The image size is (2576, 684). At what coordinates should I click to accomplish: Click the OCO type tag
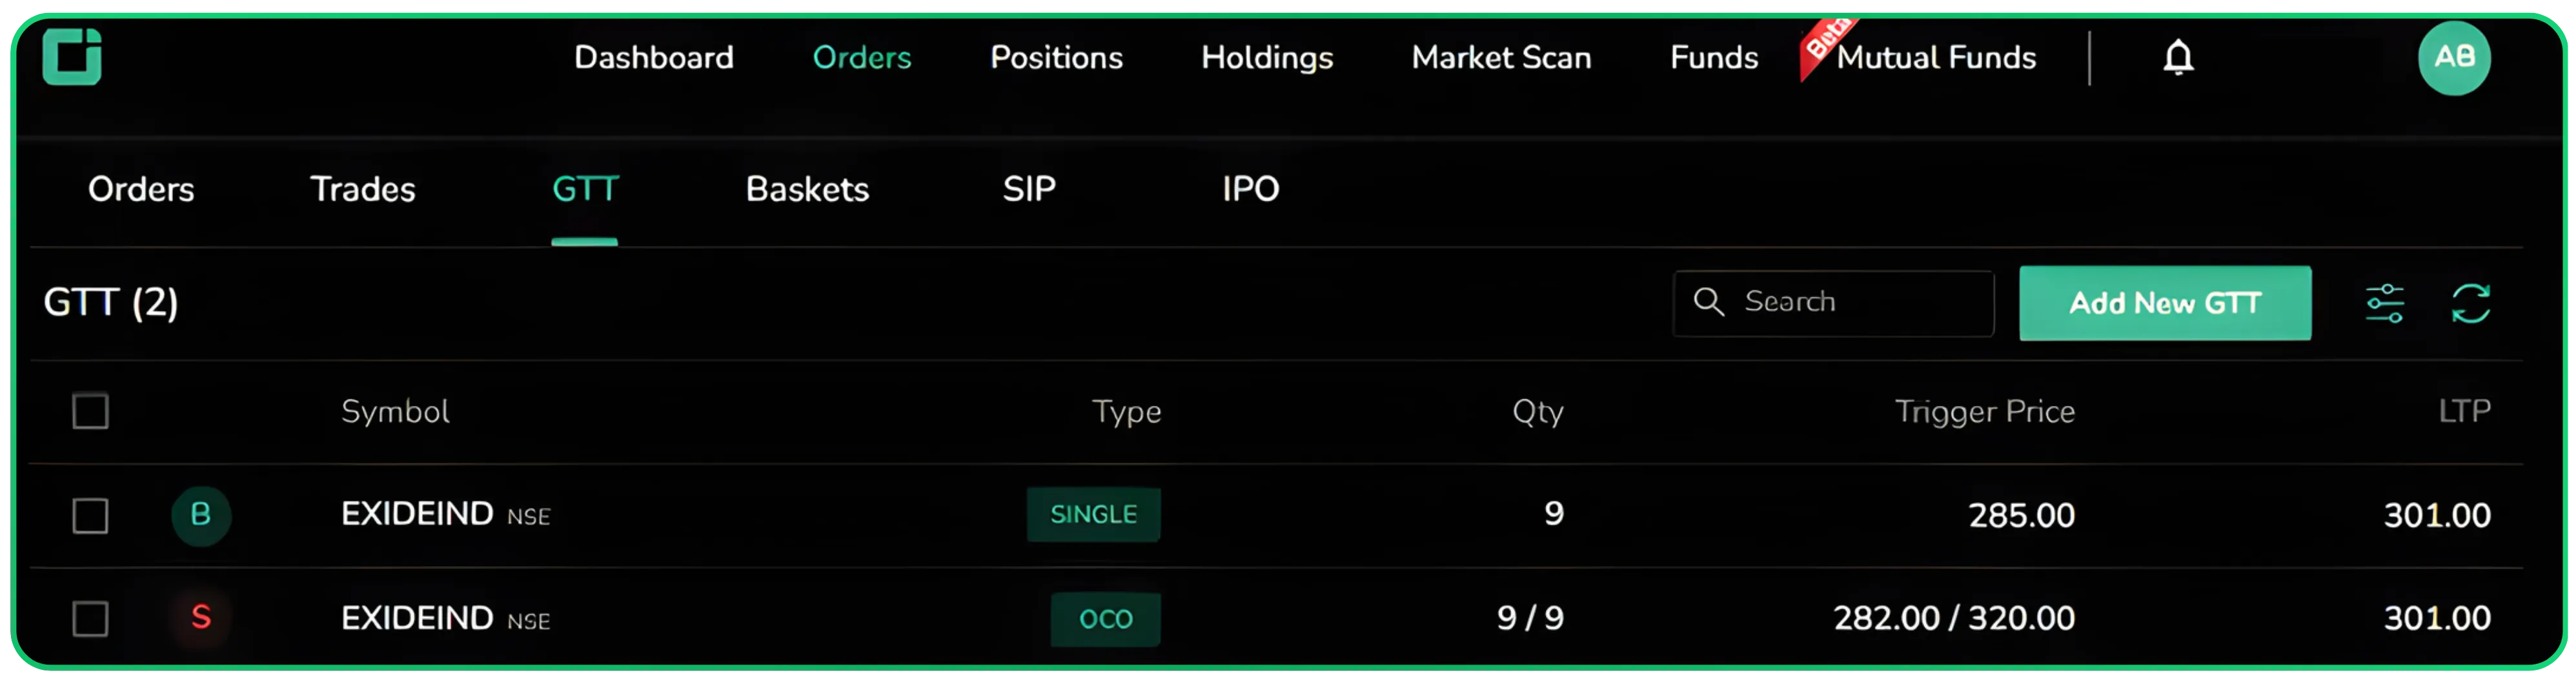pos(1106,619)
